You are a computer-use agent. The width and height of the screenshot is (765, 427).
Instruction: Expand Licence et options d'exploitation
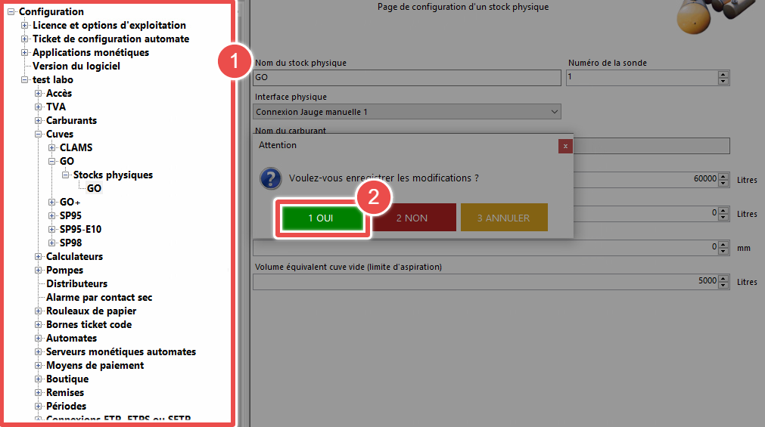tap(25, 26)
